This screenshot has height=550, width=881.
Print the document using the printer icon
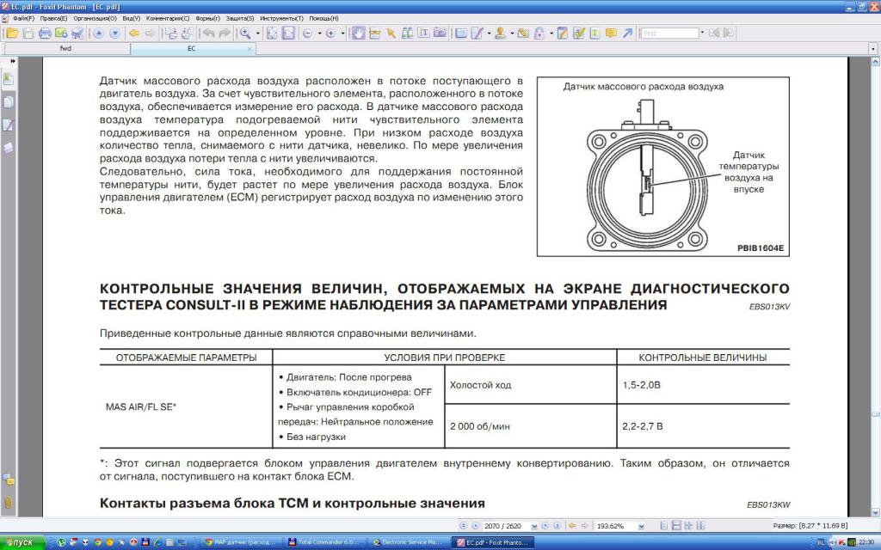coord(45,34)
